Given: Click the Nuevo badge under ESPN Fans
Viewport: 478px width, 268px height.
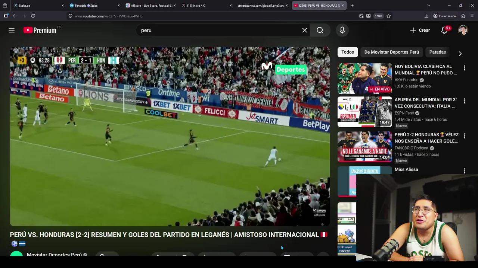Looking at the screenshot, I should [x=401, y=126].
